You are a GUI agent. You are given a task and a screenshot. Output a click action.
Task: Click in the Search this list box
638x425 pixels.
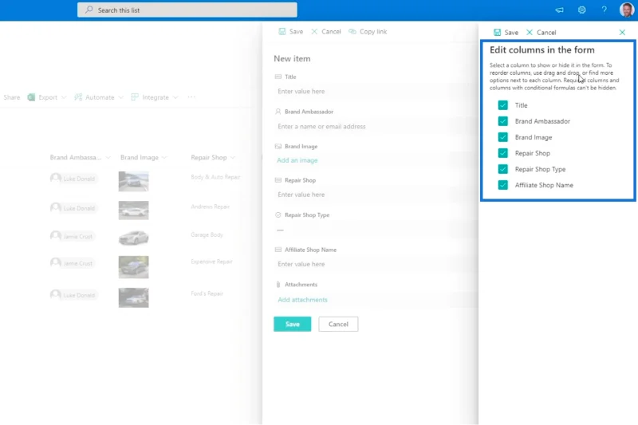tap(187, 10)
